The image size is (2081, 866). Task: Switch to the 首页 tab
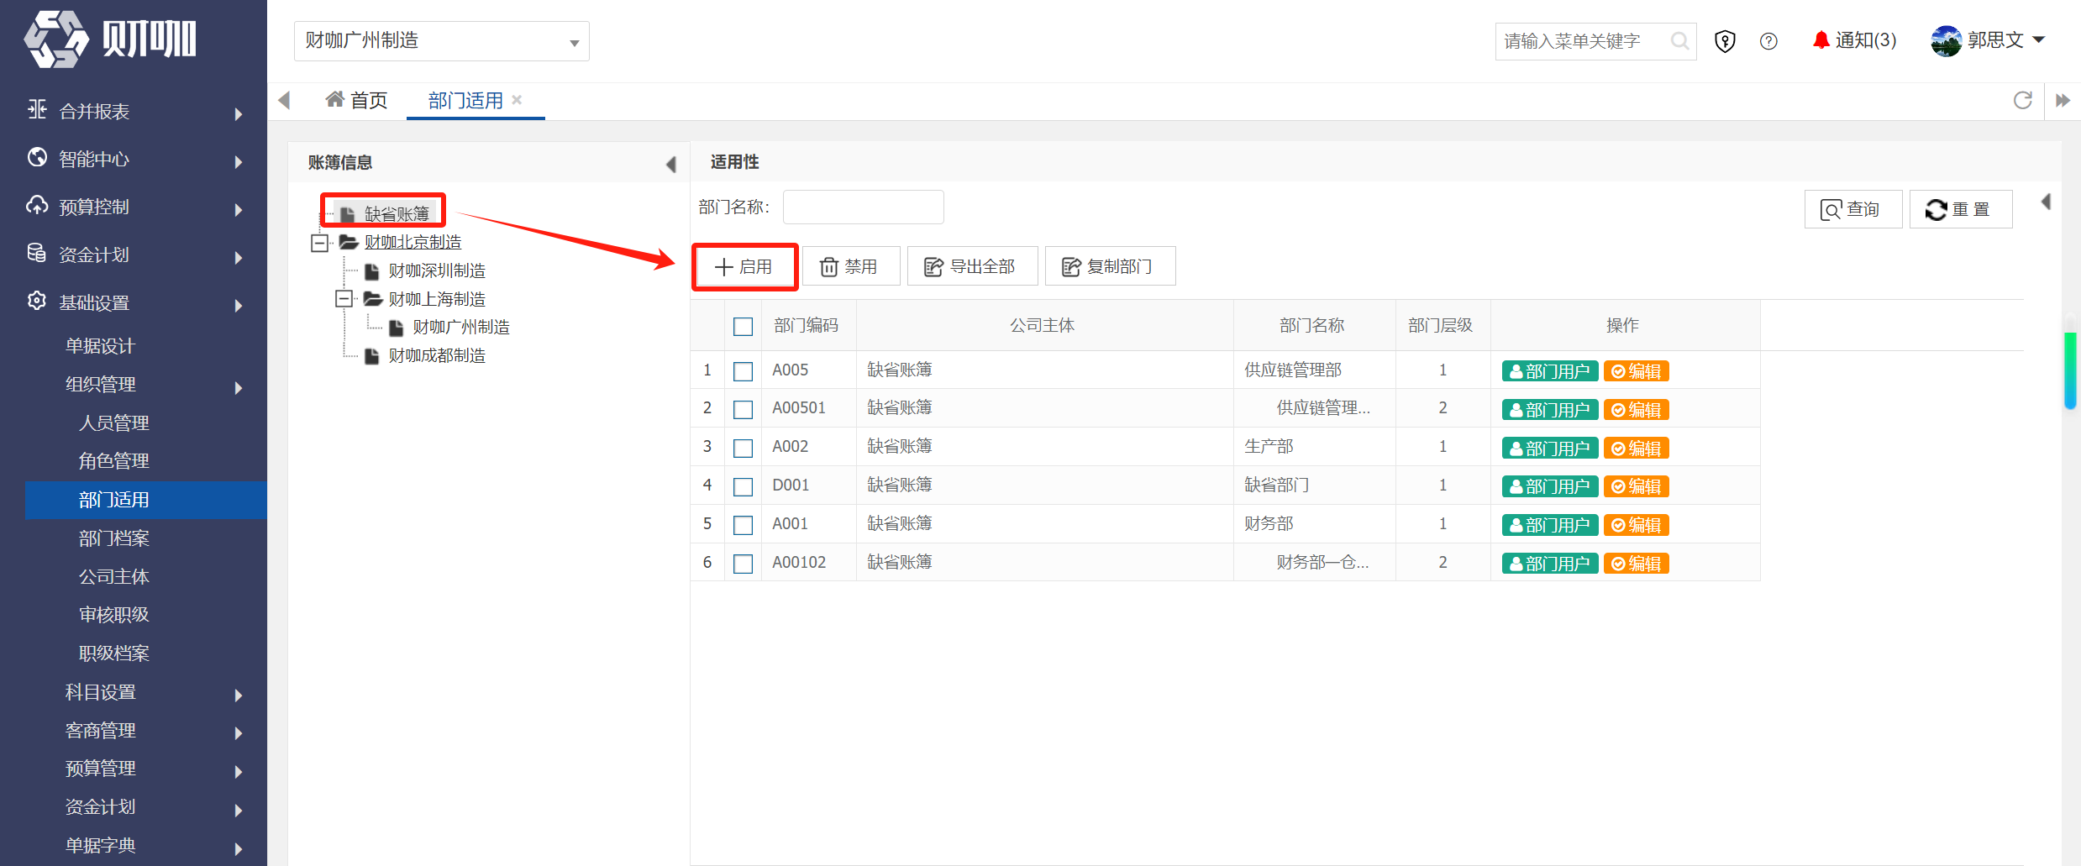(x=356, y=101)
